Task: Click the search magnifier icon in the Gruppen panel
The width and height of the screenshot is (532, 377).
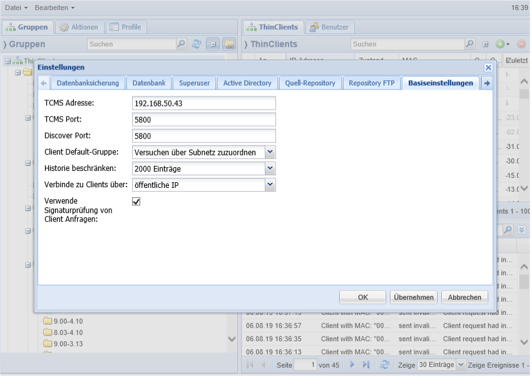Action: pos(182,44)
